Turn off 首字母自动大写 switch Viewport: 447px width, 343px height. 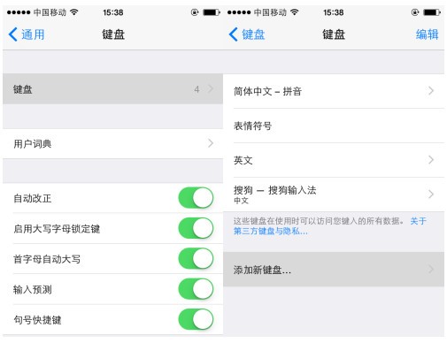click(196, 258)
